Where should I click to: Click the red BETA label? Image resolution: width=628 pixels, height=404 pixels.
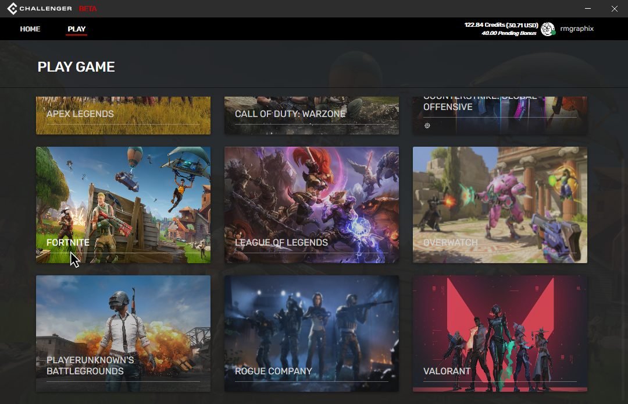coord(88,8)
